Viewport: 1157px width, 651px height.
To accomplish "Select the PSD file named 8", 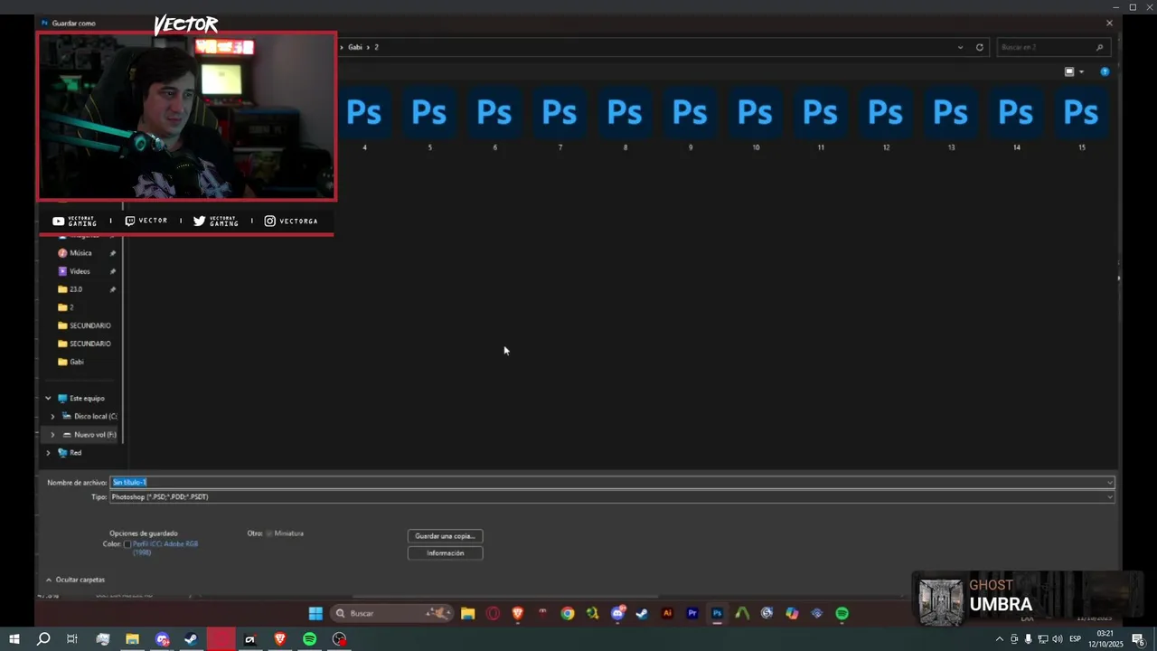I will pyautogui.click(x=625, y=118).
